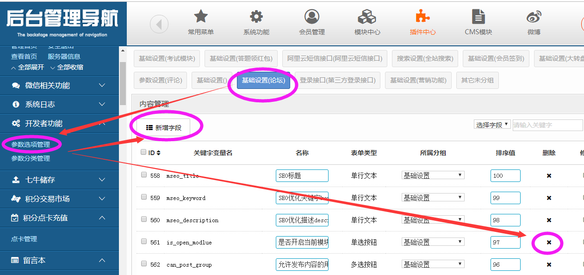Go to 模块中心 cubes icon

[x=367, y=17]
